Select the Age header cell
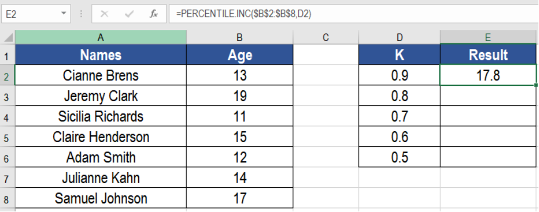 tap(240, 55)
